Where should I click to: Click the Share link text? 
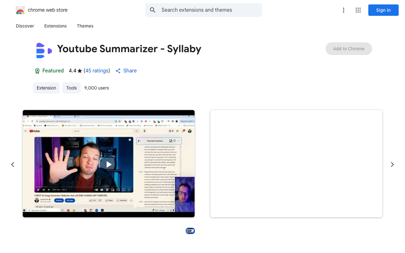[x=130, y=71]
